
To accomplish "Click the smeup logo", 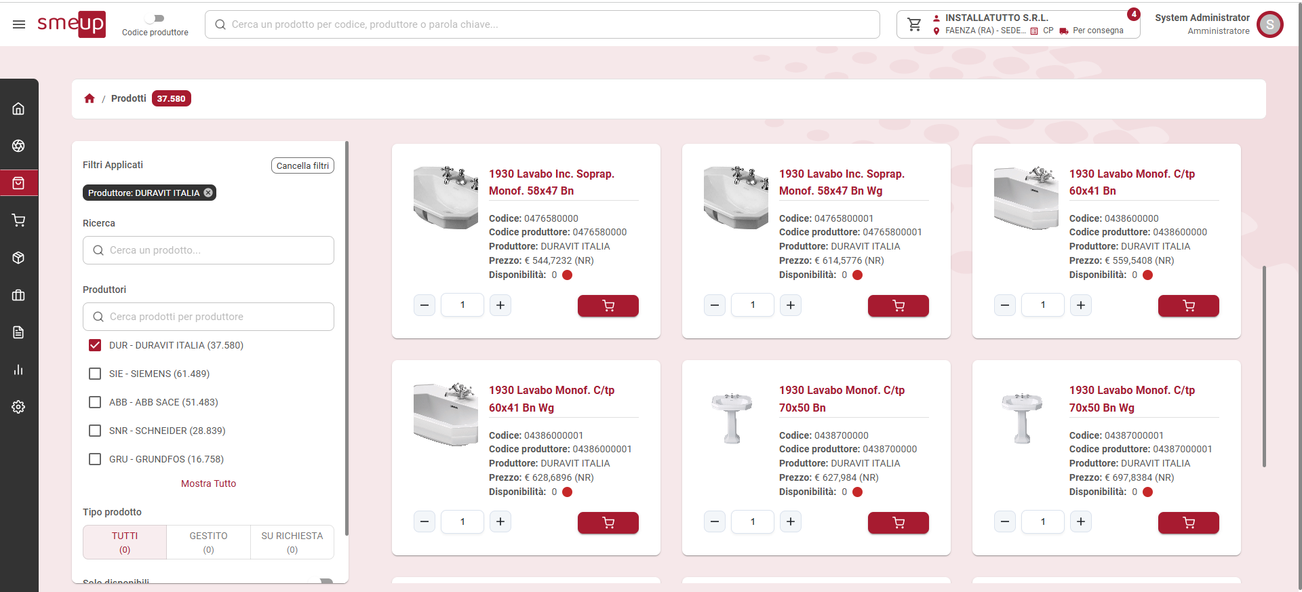I will [71, 24].
